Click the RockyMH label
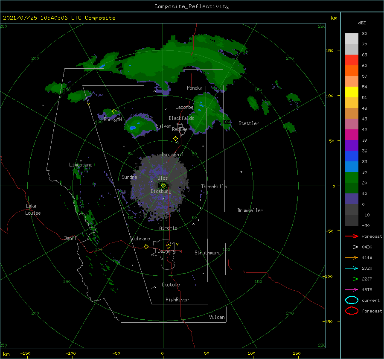Image resolution: width=384 pixels, height=359 pixels. 113,120
